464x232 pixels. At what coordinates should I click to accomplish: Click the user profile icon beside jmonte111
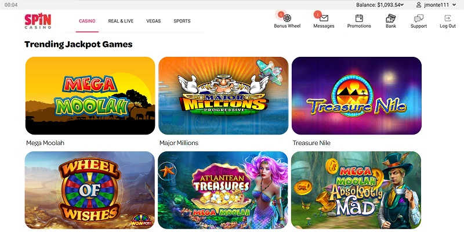point(418,5)
